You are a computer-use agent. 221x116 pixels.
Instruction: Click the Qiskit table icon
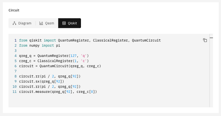tap(64, 23)
